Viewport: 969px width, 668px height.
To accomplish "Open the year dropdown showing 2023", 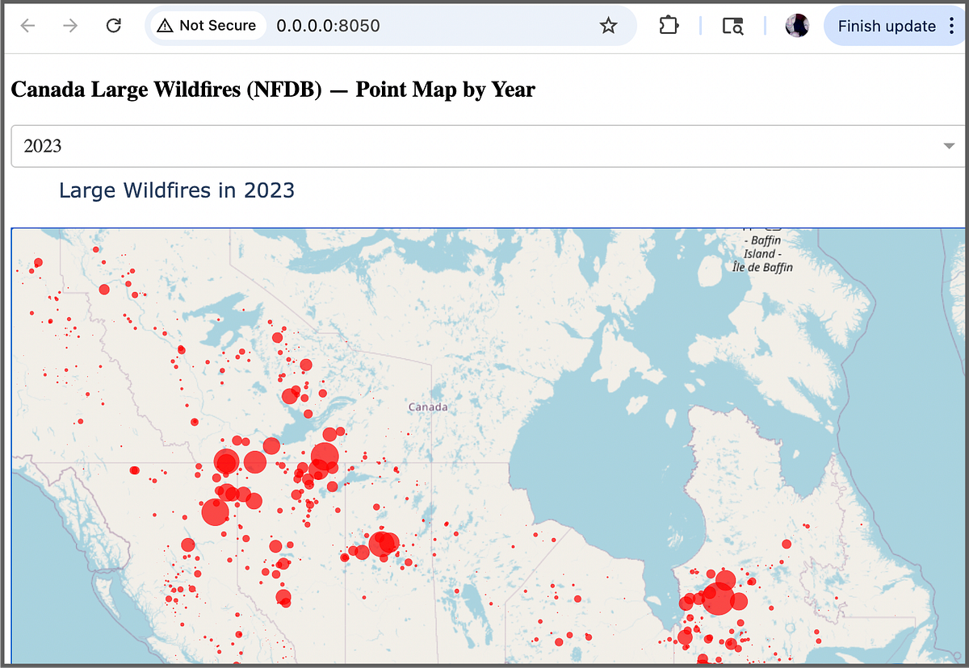I will pyautogui.click(x=489, y=146).
